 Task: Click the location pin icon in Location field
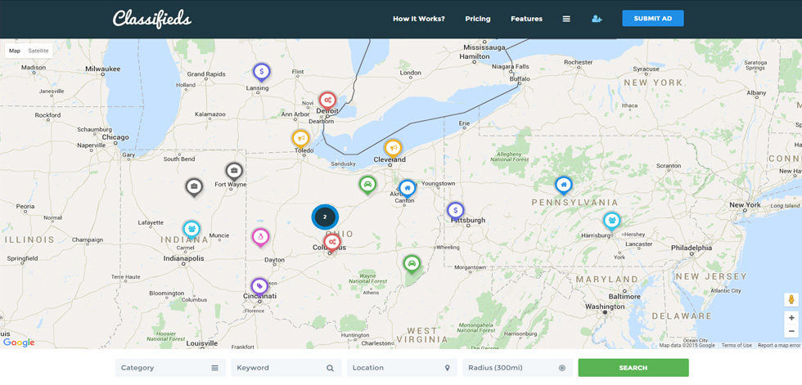point(447,368)
